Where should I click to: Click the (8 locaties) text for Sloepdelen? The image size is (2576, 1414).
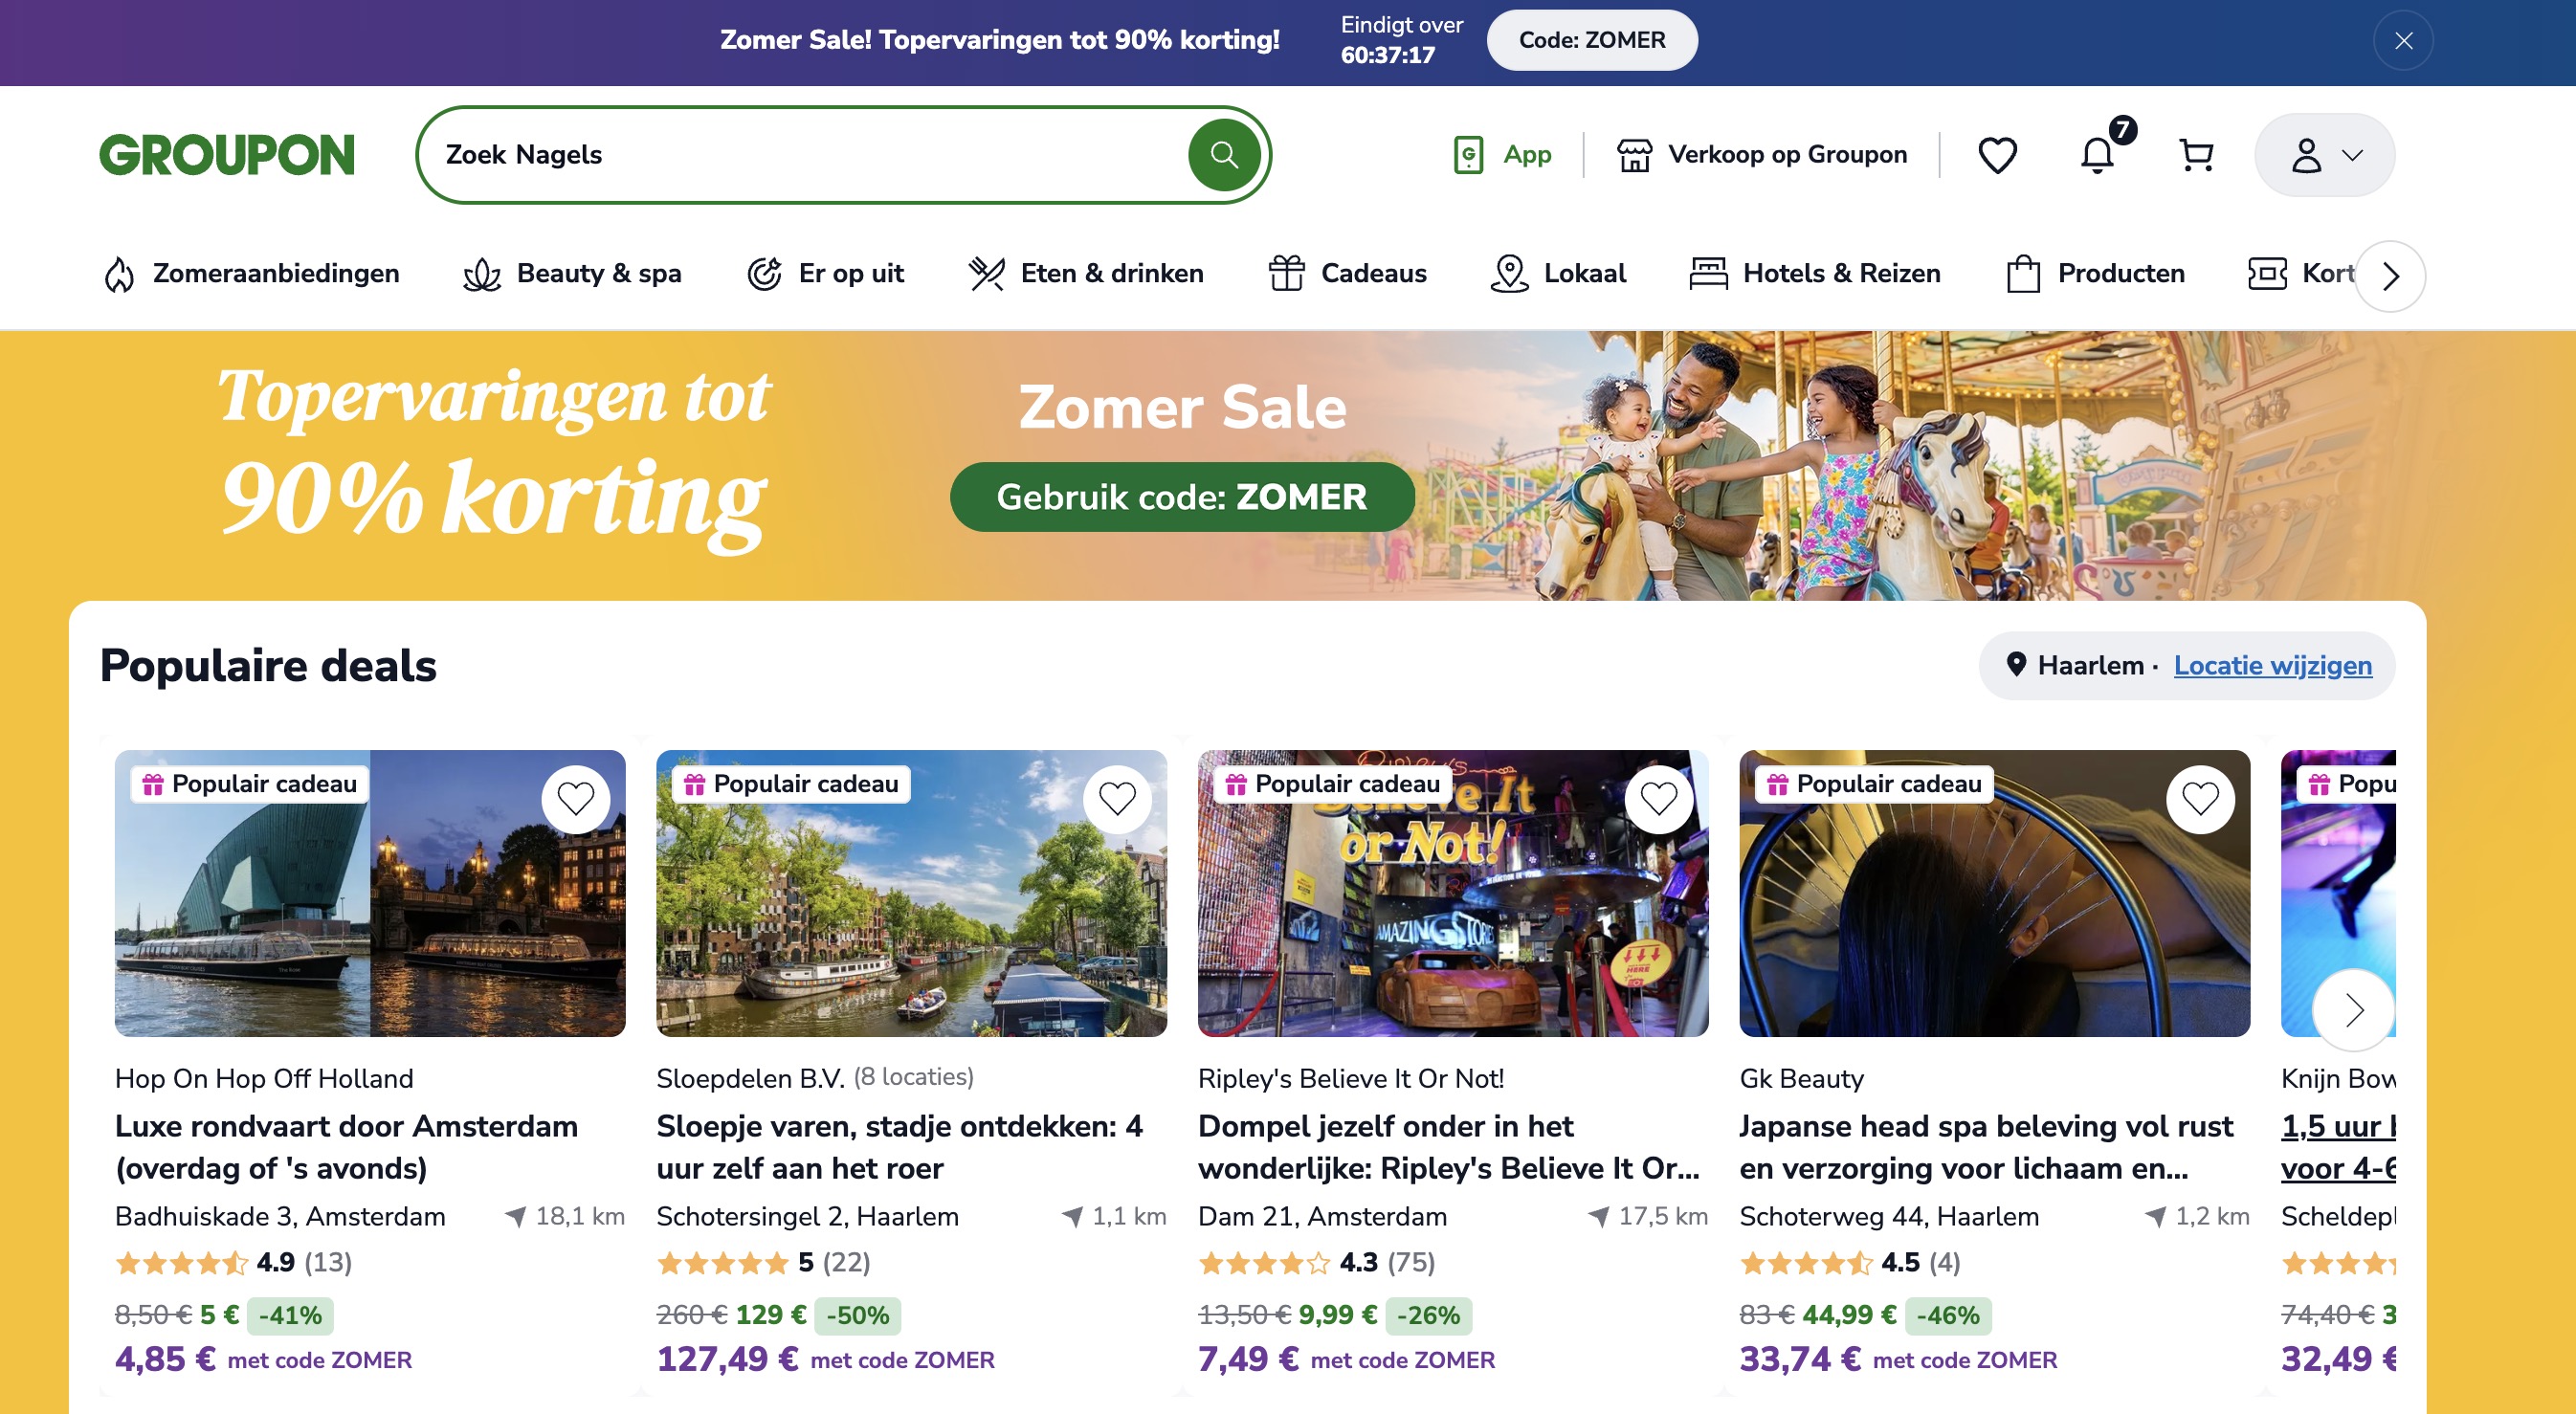point(913,1077)
